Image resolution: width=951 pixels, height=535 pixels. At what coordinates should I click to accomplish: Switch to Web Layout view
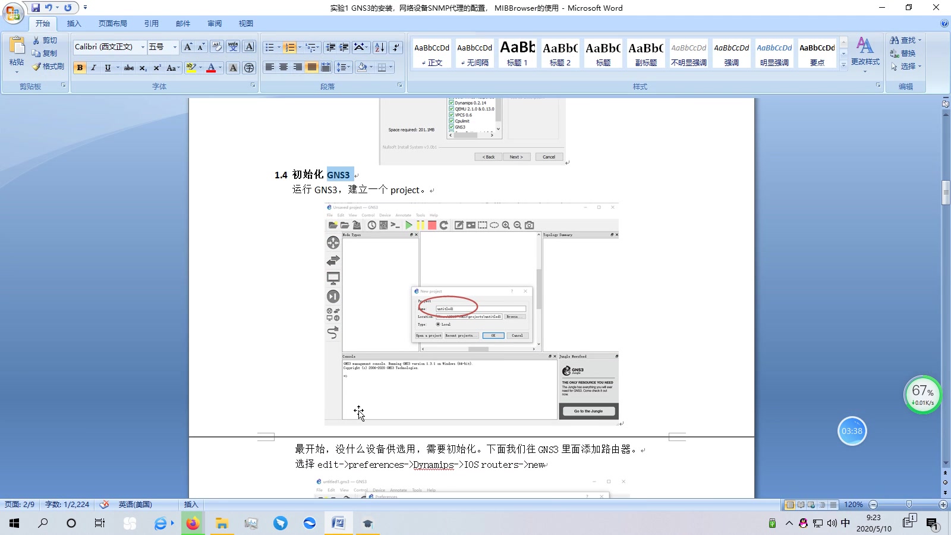click(x=811, y=505)
